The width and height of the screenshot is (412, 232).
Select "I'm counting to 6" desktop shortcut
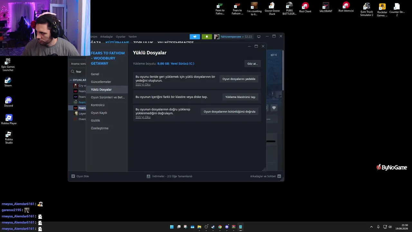coord(254,9)
